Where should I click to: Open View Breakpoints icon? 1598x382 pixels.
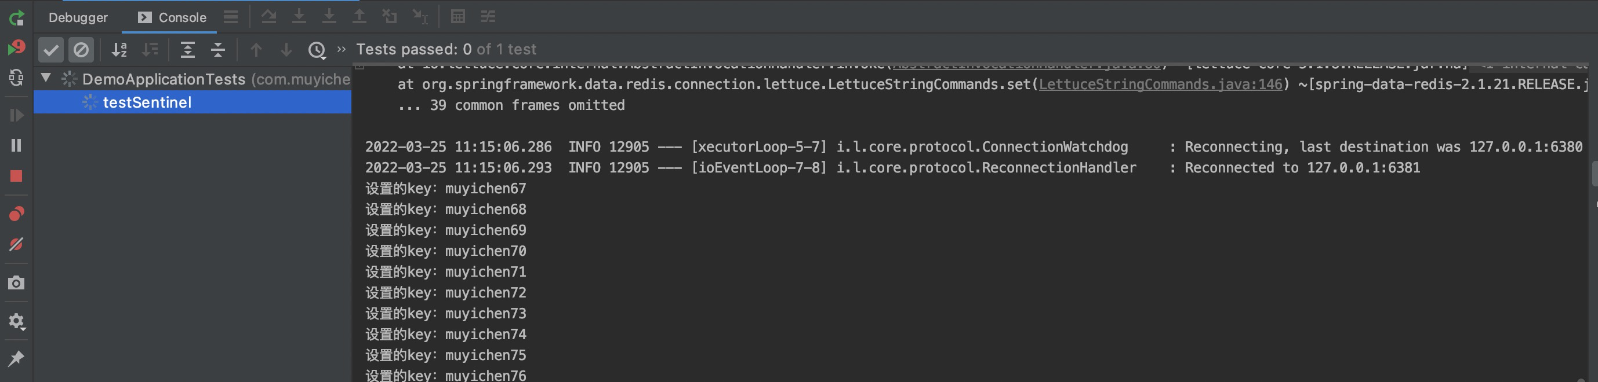pyautogui.click(x=17, y=214)
